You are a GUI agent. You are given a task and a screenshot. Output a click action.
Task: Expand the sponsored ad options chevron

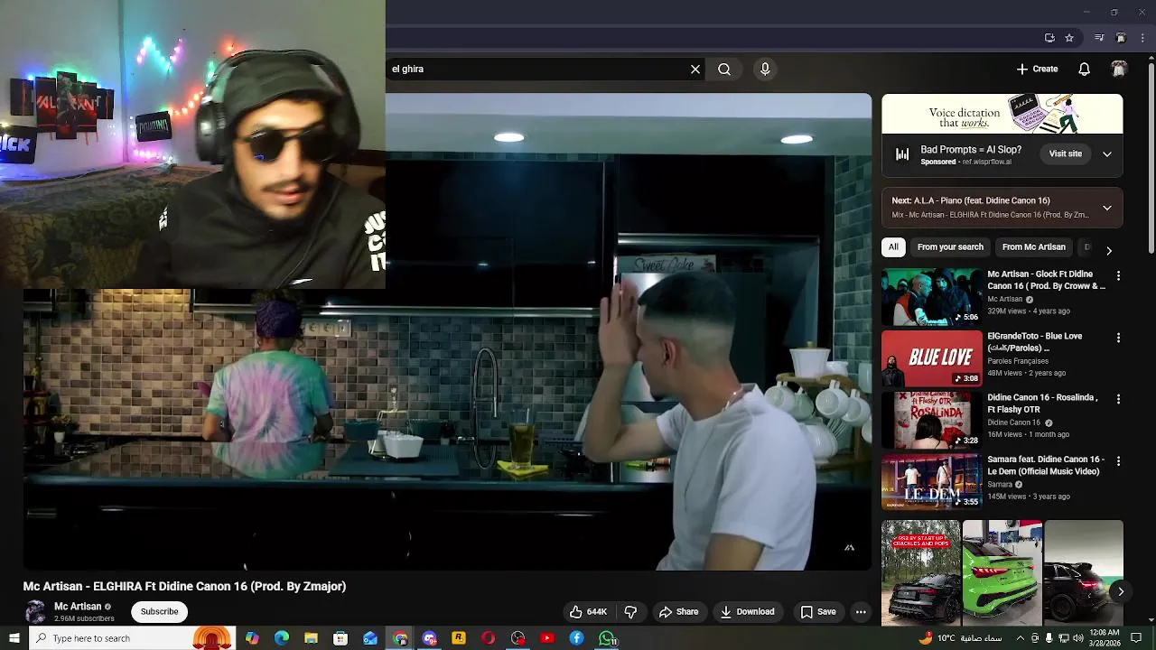coord(1107,153)
